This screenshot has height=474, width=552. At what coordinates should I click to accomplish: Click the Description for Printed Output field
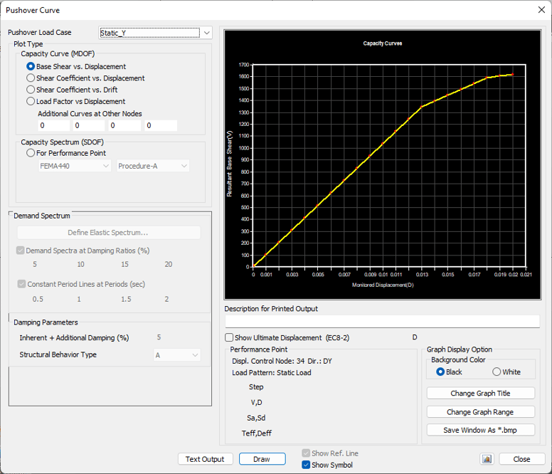click(382, 322)
